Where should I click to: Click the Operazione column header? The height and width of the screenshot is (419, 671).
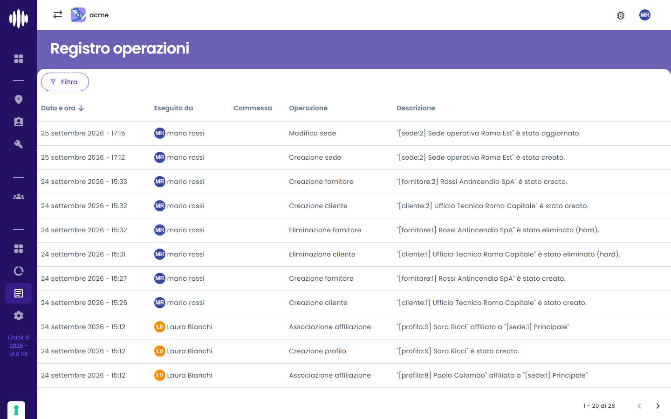[308, 108]
